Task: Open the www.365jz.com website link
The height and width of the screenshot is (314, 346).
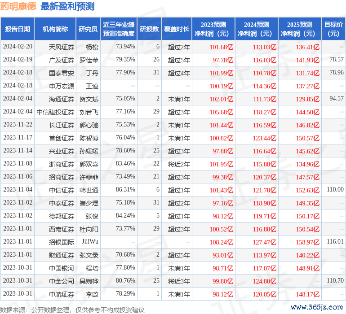Action: pyautogui.click(x=317, y=307)
